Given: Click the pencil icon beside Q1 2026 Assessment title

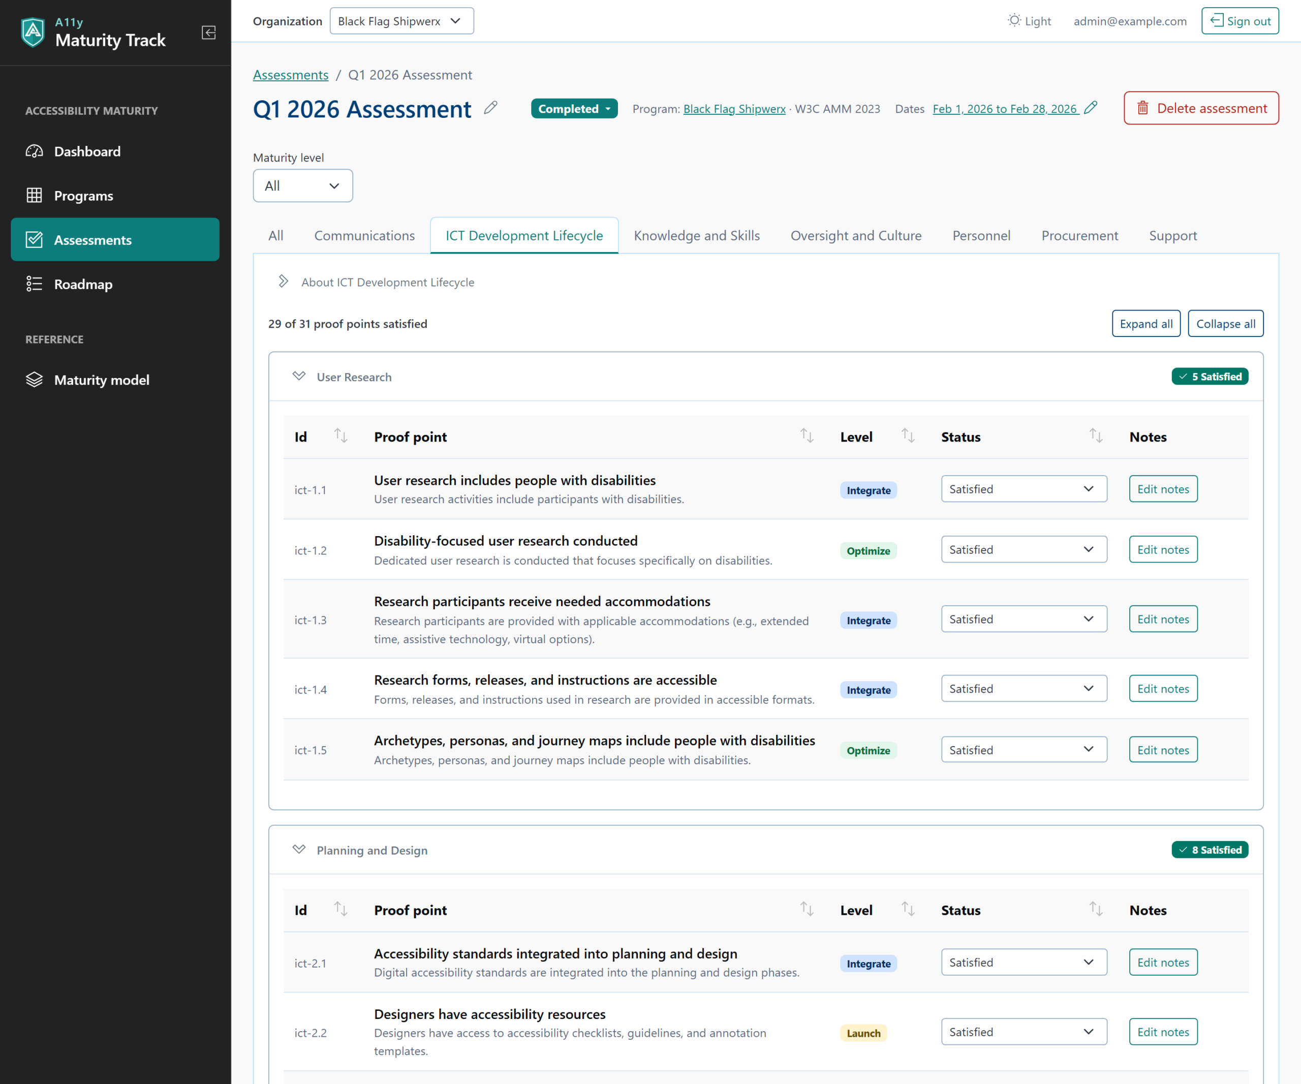Looking at the screenshot, I should (490, 108).
